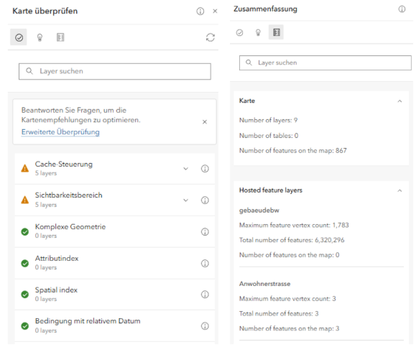
Task: Open info icon in Zusammenfassung header
Action: click(x=402, y=9)
